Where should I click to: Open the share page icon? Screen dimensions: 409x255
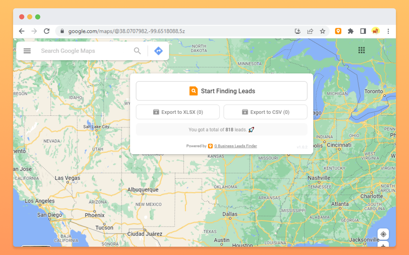pos(310,31)
